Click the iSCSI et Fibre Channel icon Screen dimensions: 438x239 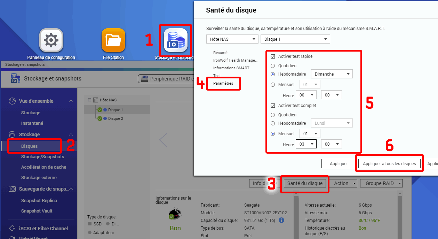tap(12, 229)
